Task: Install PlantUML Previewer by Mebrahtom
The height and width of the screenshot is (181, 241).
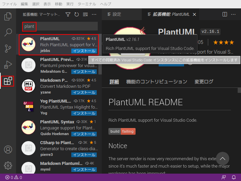Action: [84, 72]
